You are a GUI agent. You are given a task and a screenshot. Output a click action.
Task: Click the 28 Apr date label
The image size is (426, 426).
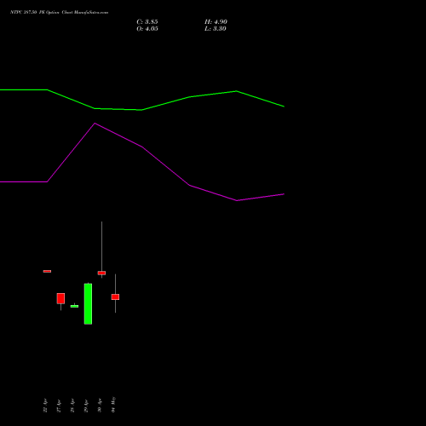72,406
